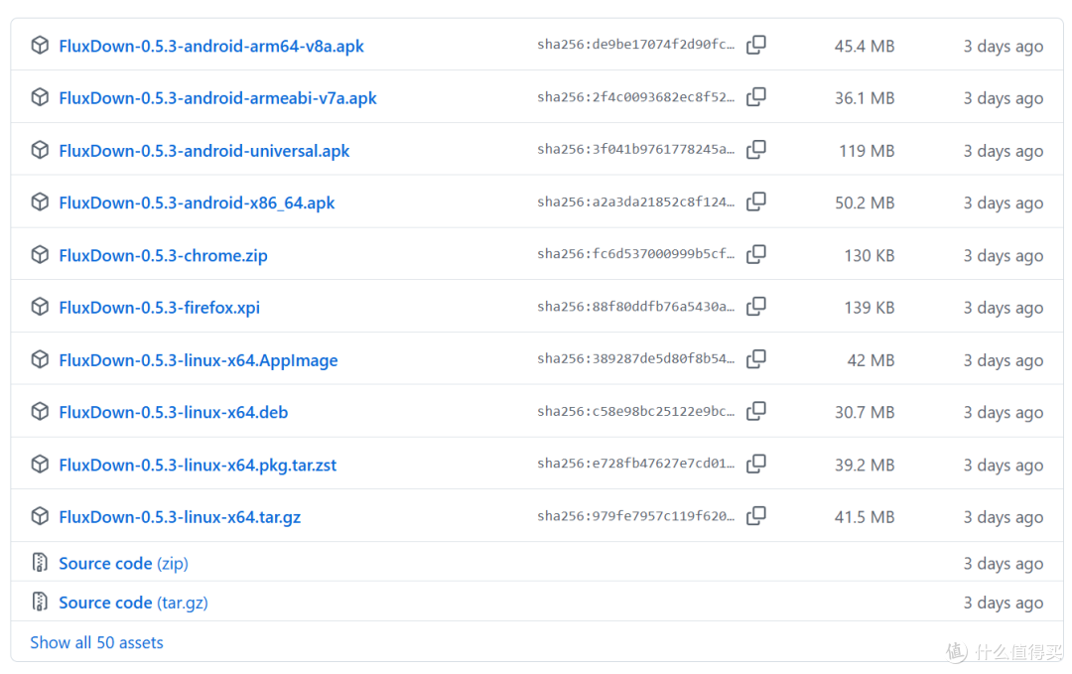Download FluxDown-0.5.3-chrome.zip extension
The image size is (1072, 674).
coord(163,255)
